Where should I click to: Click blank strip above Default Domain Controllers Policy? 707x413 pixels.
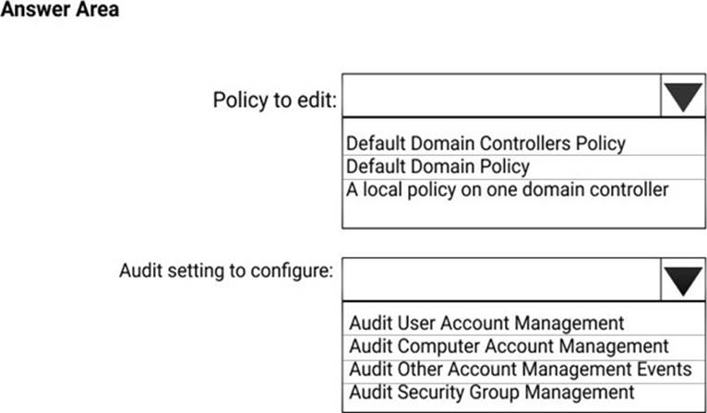point(522,126)
